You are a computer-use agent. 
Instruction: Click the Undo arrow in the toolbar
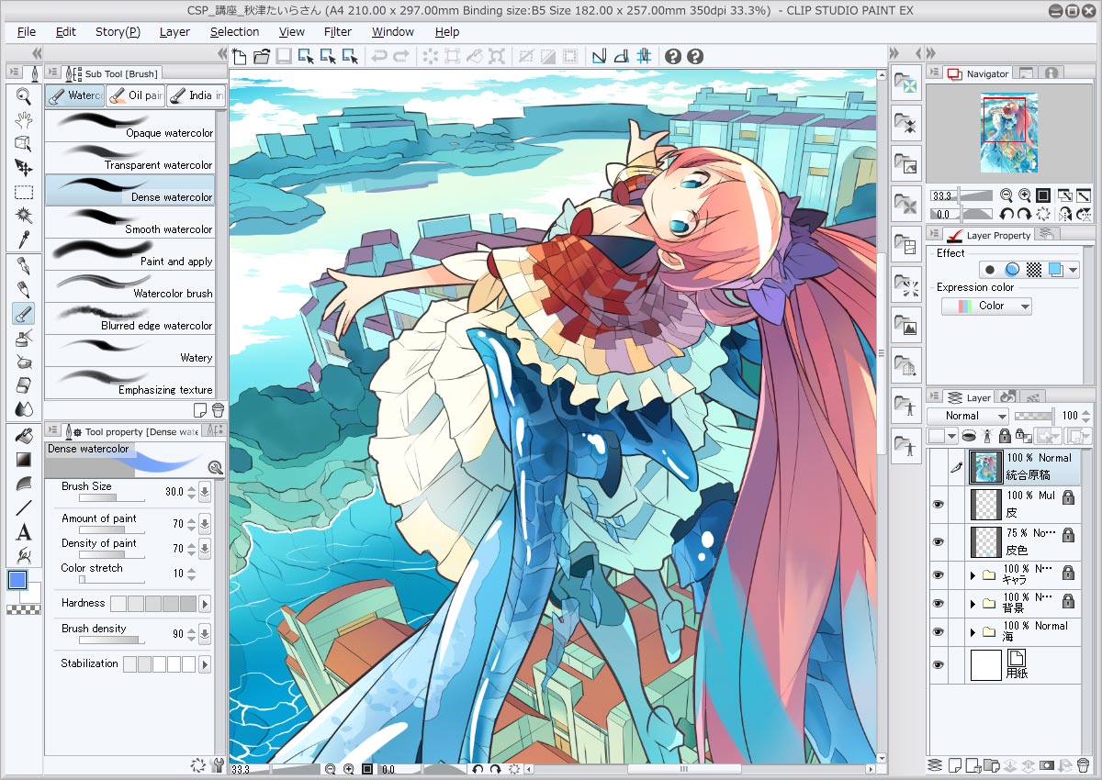point(380,56)
